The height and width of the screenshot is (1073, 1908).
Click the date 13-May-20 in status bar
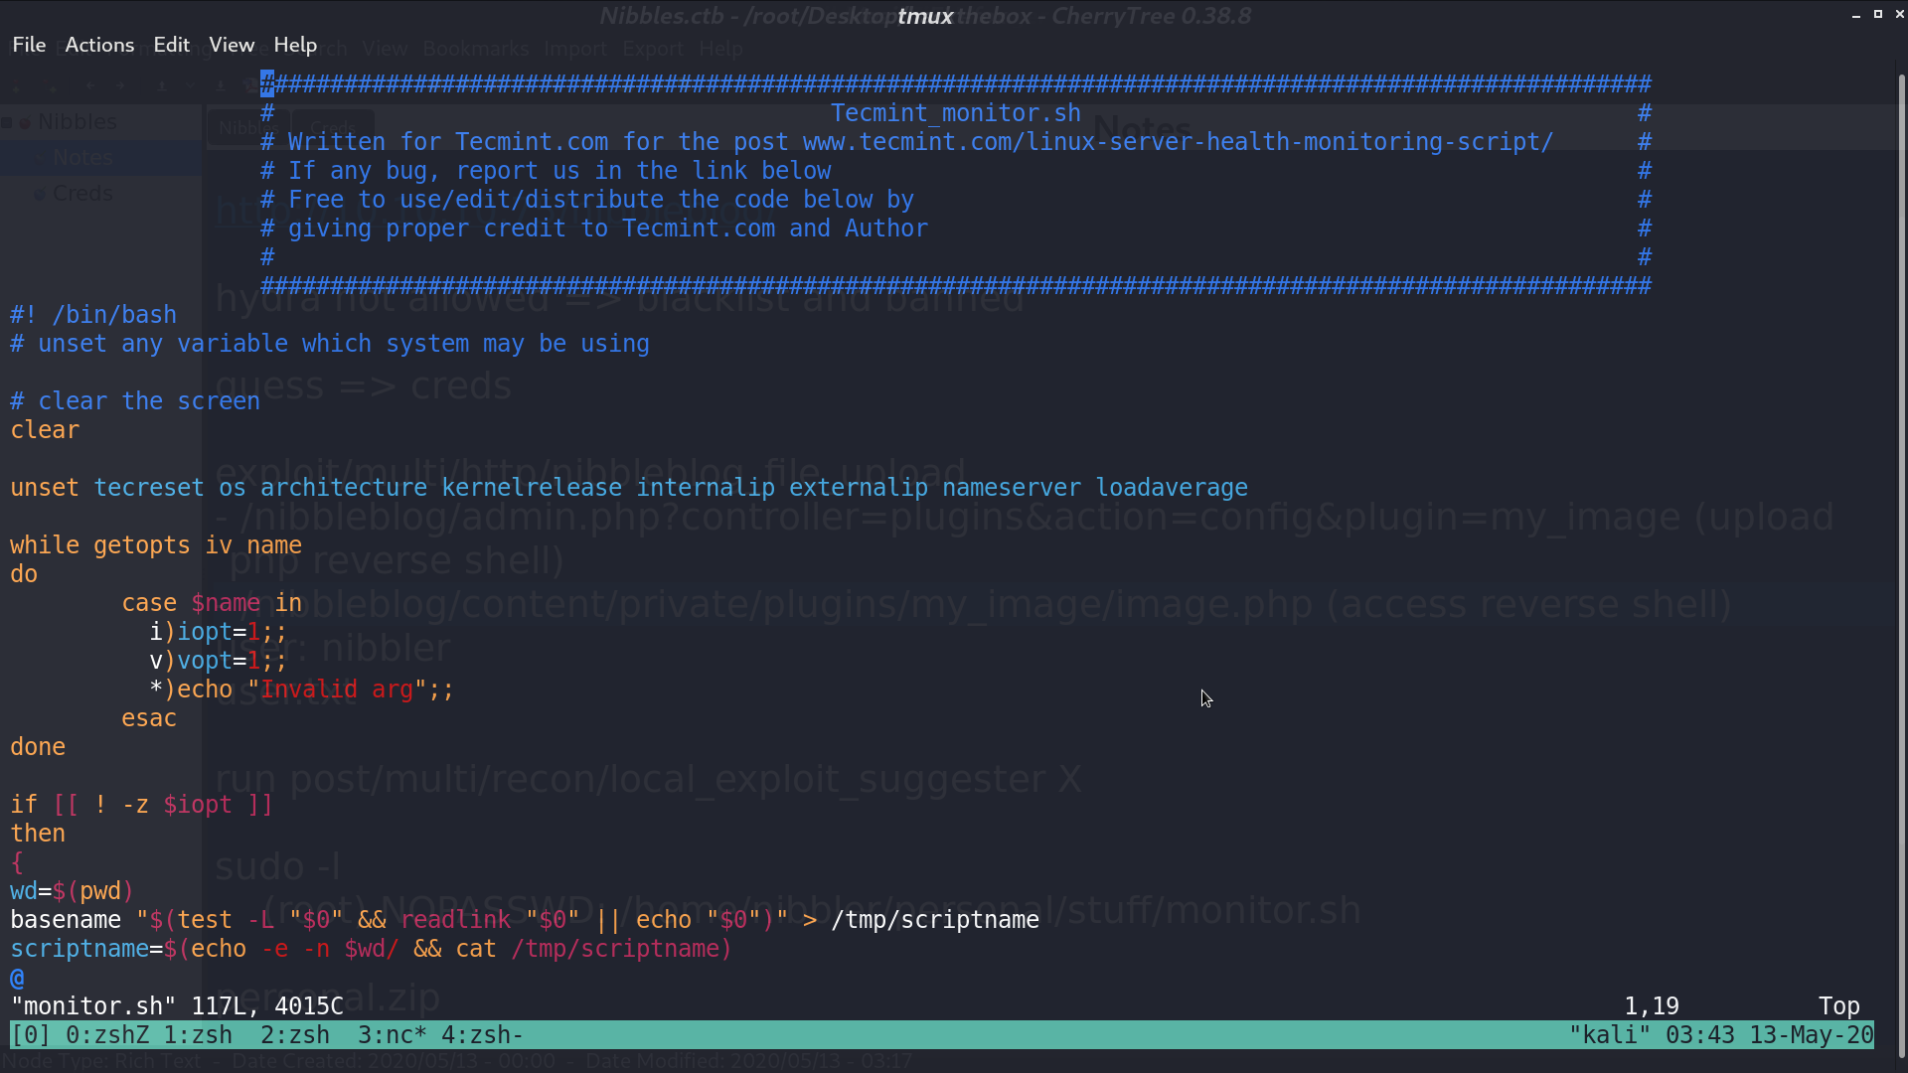coord(1812,1035)
